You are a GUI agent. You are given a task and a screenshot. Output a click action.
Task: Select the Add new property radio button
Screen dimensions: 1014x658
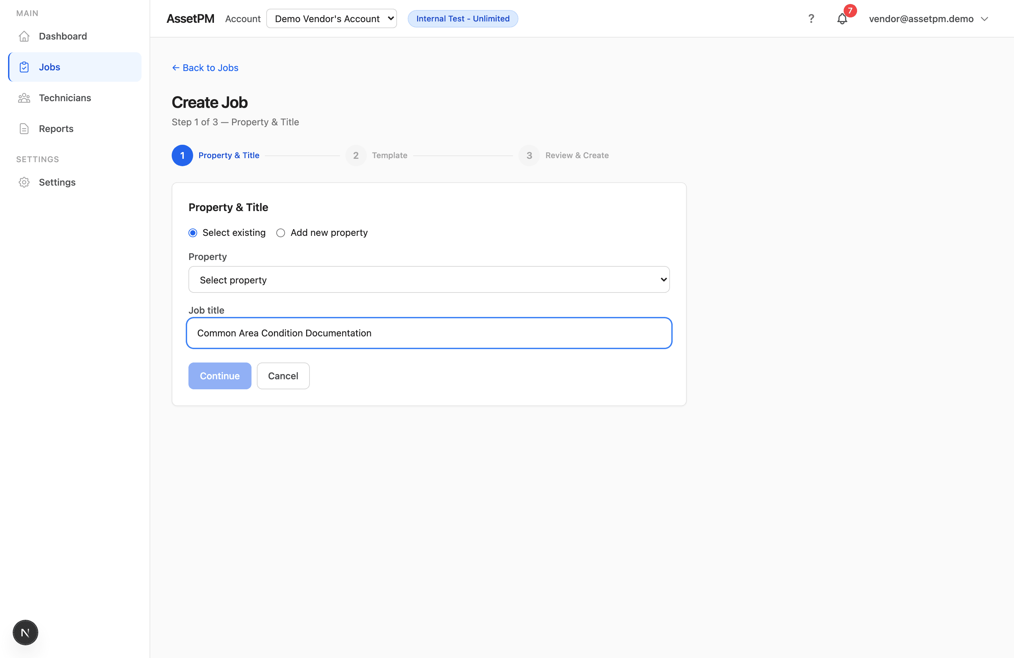click(x=280, y=233)
